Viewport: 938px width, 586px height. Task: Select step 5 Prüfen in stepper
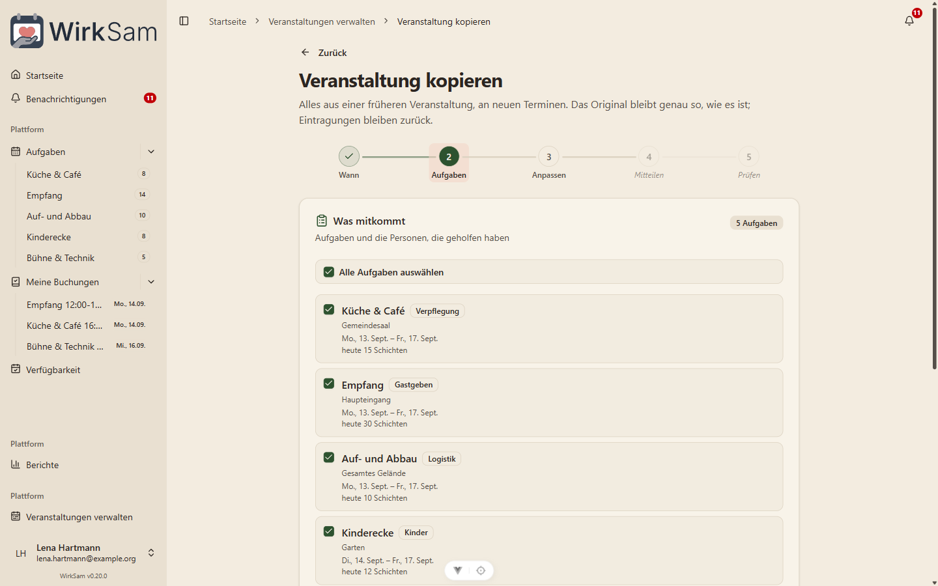tap(749, 157)
